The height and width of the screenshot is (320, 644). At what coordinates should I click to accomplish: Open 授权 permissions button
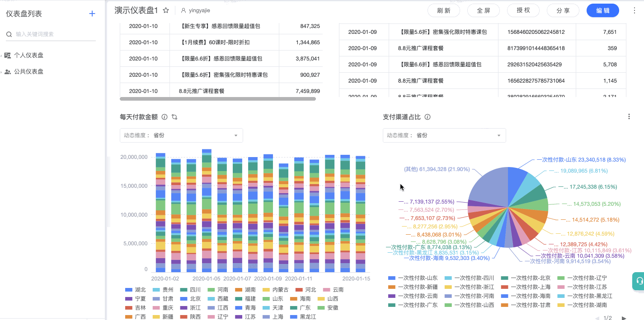coord(523,10)
